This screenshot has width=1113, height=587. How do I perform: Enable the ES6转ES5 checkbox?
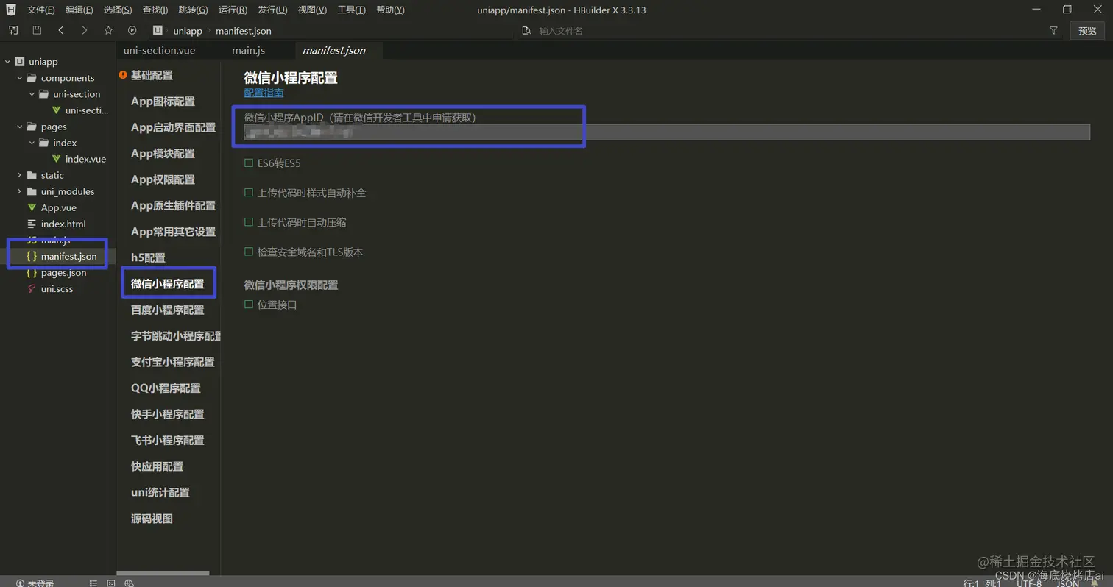click(249, 163)
